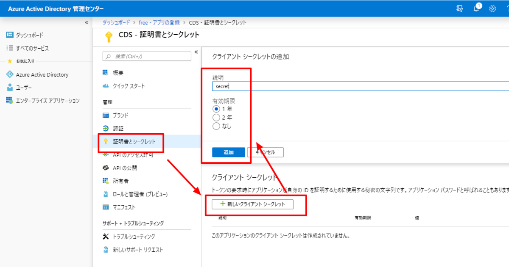This screenshot has width=509, height=267.
Task: Select the なし expiry radio button
Action: pos(216,126)
